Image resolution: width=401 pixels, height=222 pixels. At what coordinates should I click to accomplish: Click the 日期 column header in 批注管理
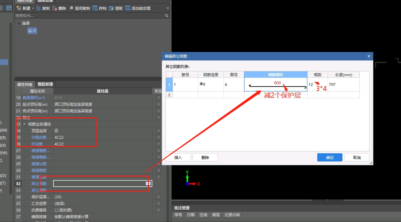click(191, 215)
